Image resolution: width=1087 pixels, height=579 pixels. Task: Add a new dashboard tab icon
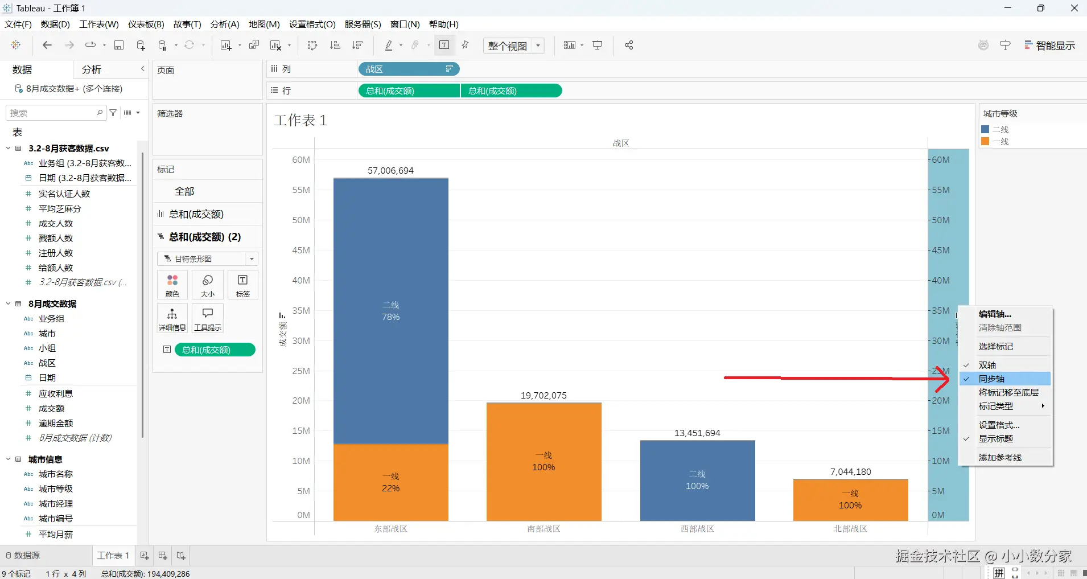163,555
